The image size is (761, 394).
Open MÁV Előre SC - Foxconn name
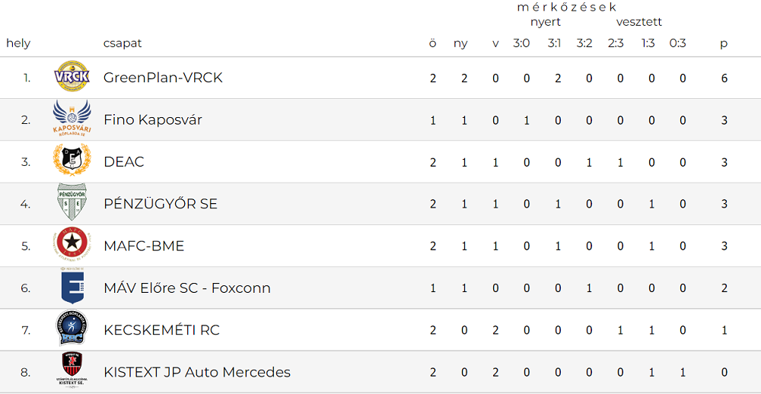tap(187, 288)
